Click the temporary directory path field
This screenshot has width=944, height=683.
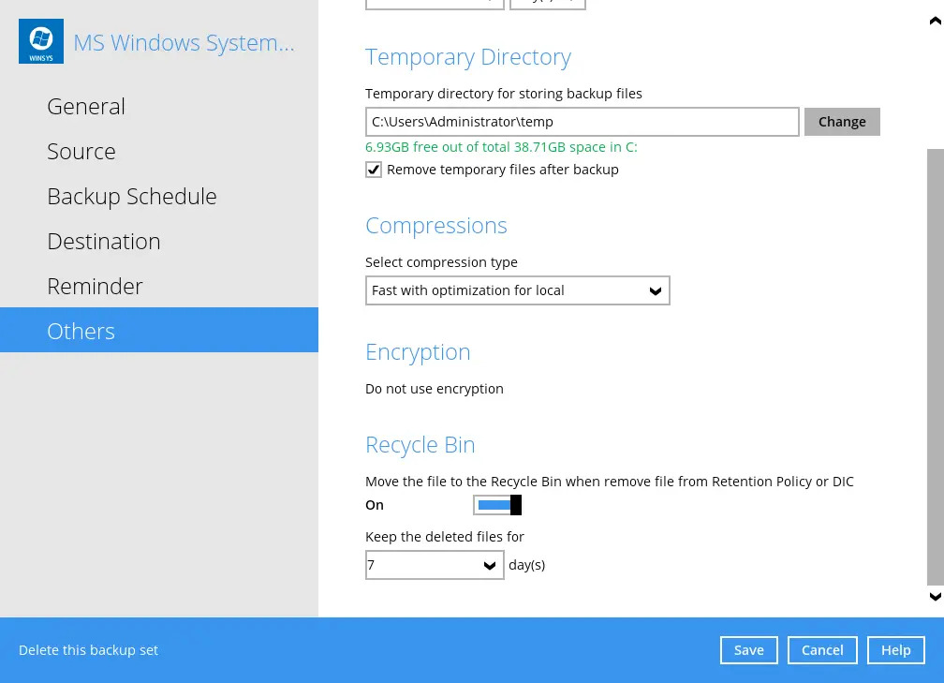[582, 122]
